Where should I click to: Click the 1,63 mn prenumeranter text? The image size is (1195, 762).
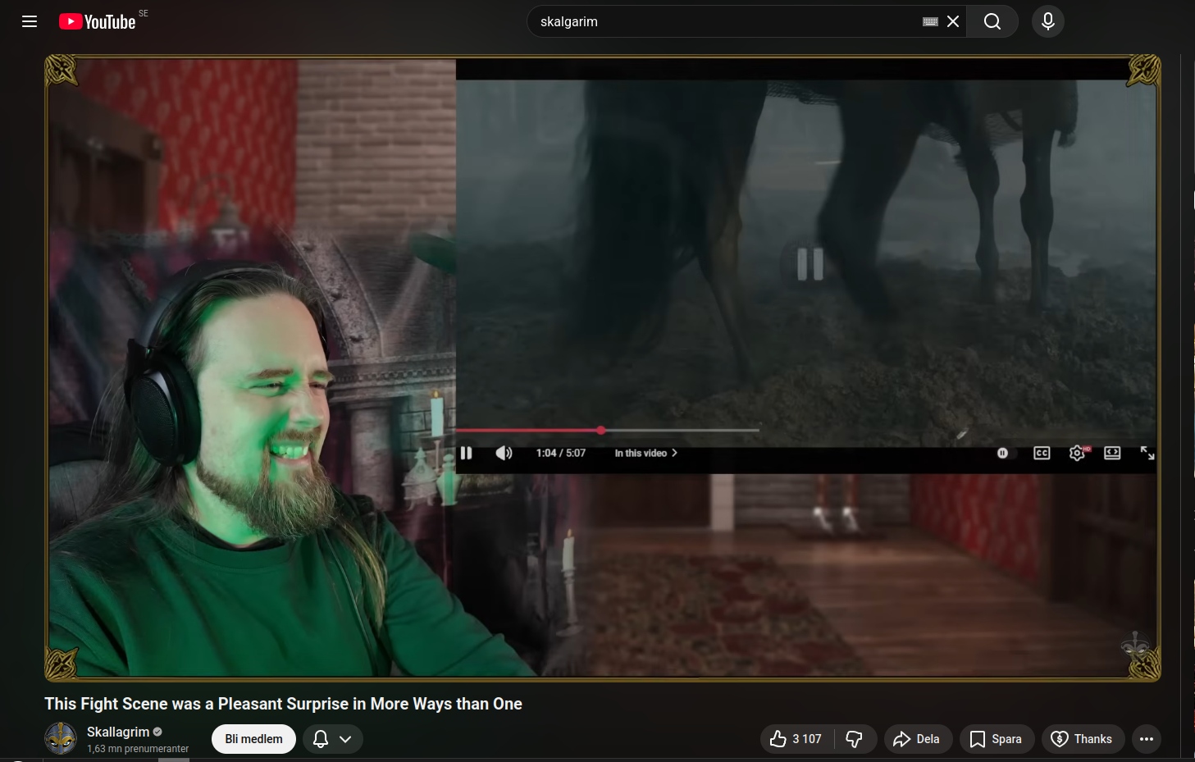138,749
